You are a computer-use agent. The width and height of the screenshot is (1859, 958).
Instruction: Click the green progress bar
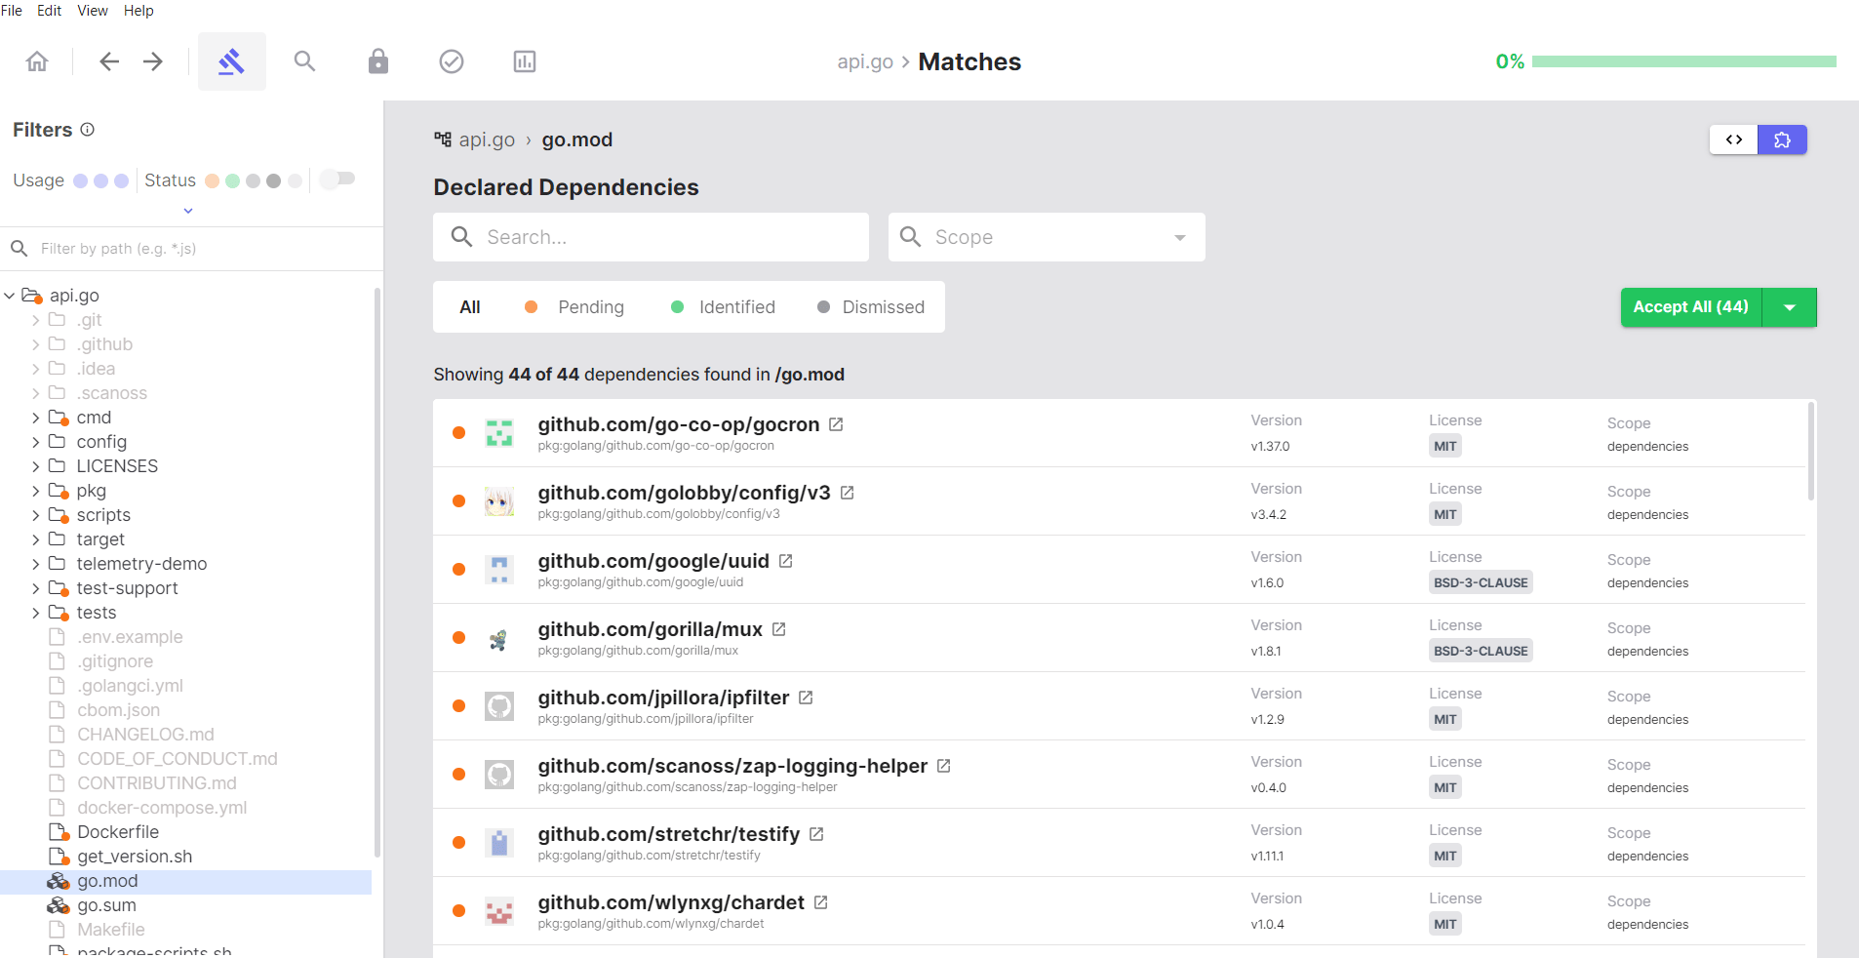coord(1683,61)
